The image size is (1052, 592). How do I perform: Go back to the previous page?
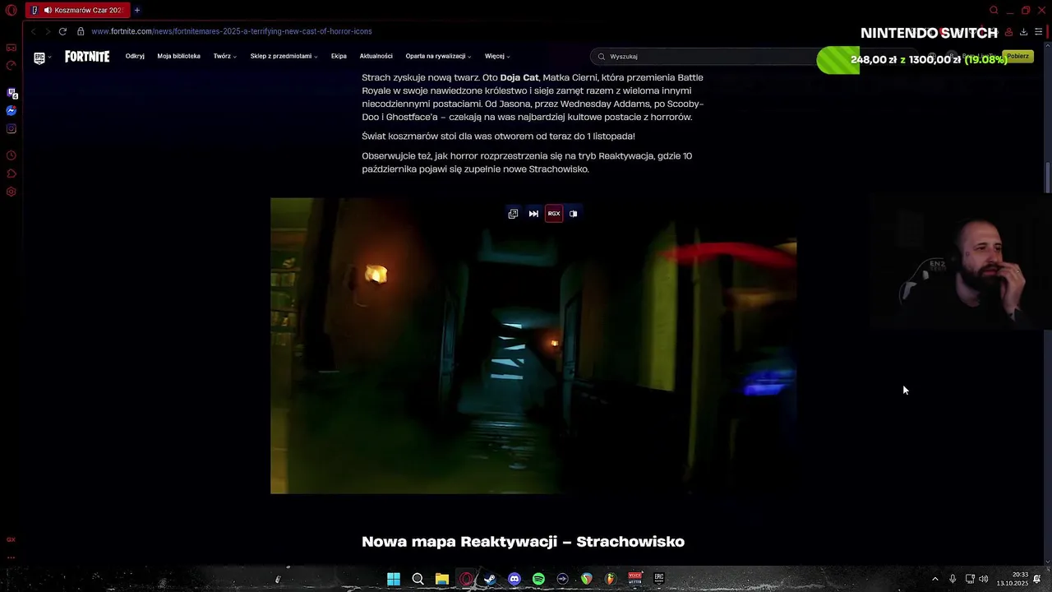[33, 31]
